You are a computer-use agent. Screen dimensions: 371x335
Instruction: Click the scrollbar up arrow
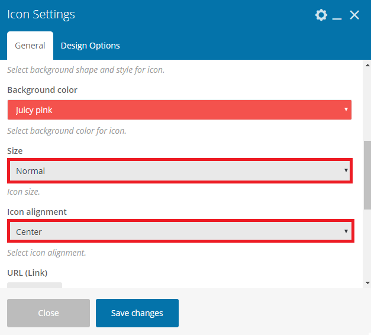367,65
